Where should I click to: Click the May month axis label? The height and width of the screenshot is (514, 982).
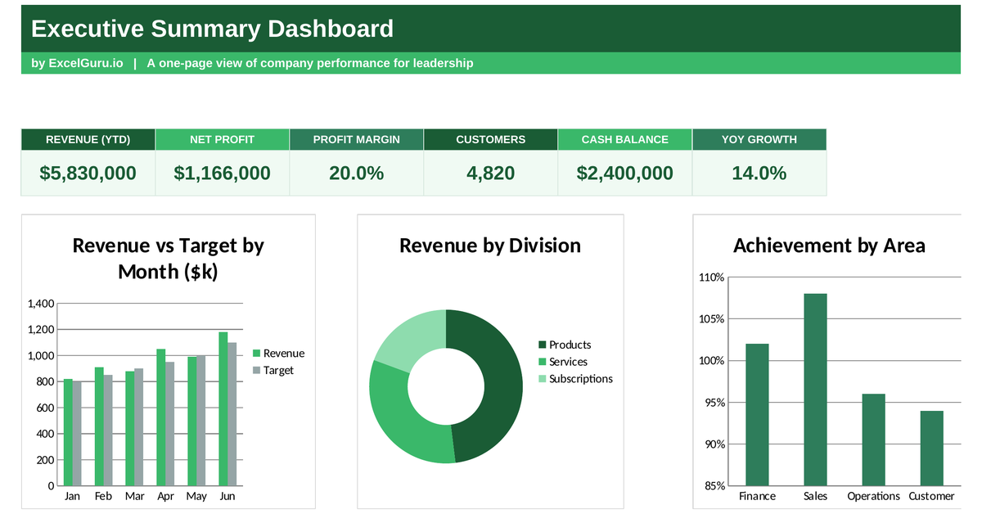[196, 497]
